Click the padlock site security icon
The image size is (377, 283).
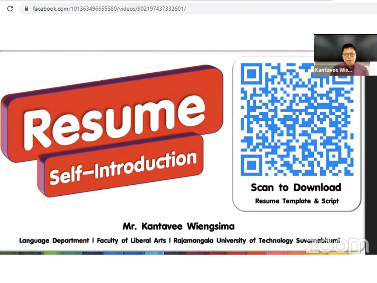[26, 8]
